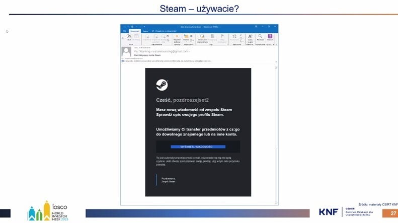Click the Wszystkie aplikacje icon
Viewport: 398px width, 223px height.
coord(177,38)
